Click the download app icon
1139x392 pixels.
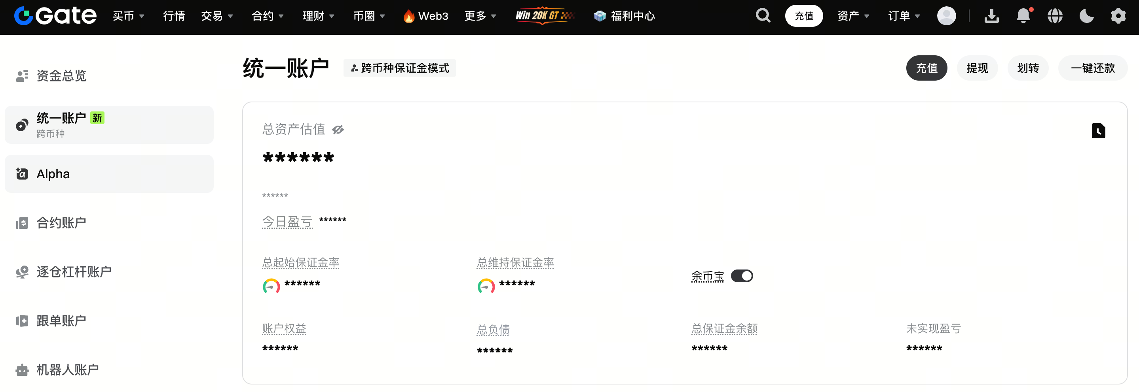[x=991, y=16]
